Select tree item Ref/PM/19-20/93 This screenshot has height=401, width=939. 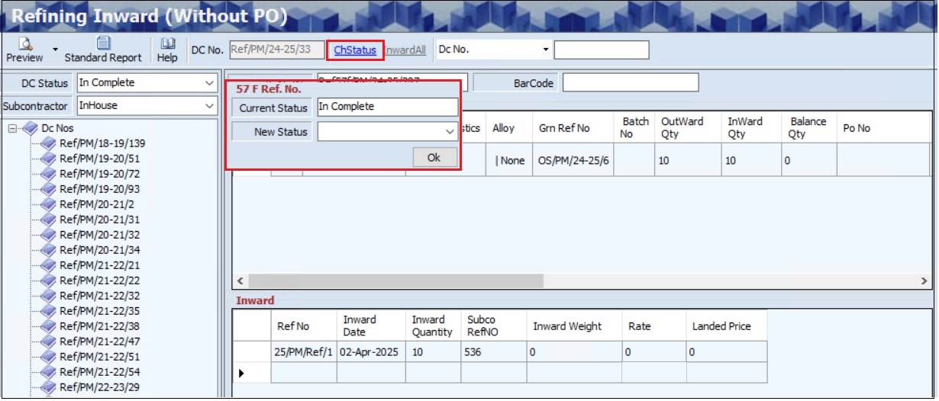point(99,189)
